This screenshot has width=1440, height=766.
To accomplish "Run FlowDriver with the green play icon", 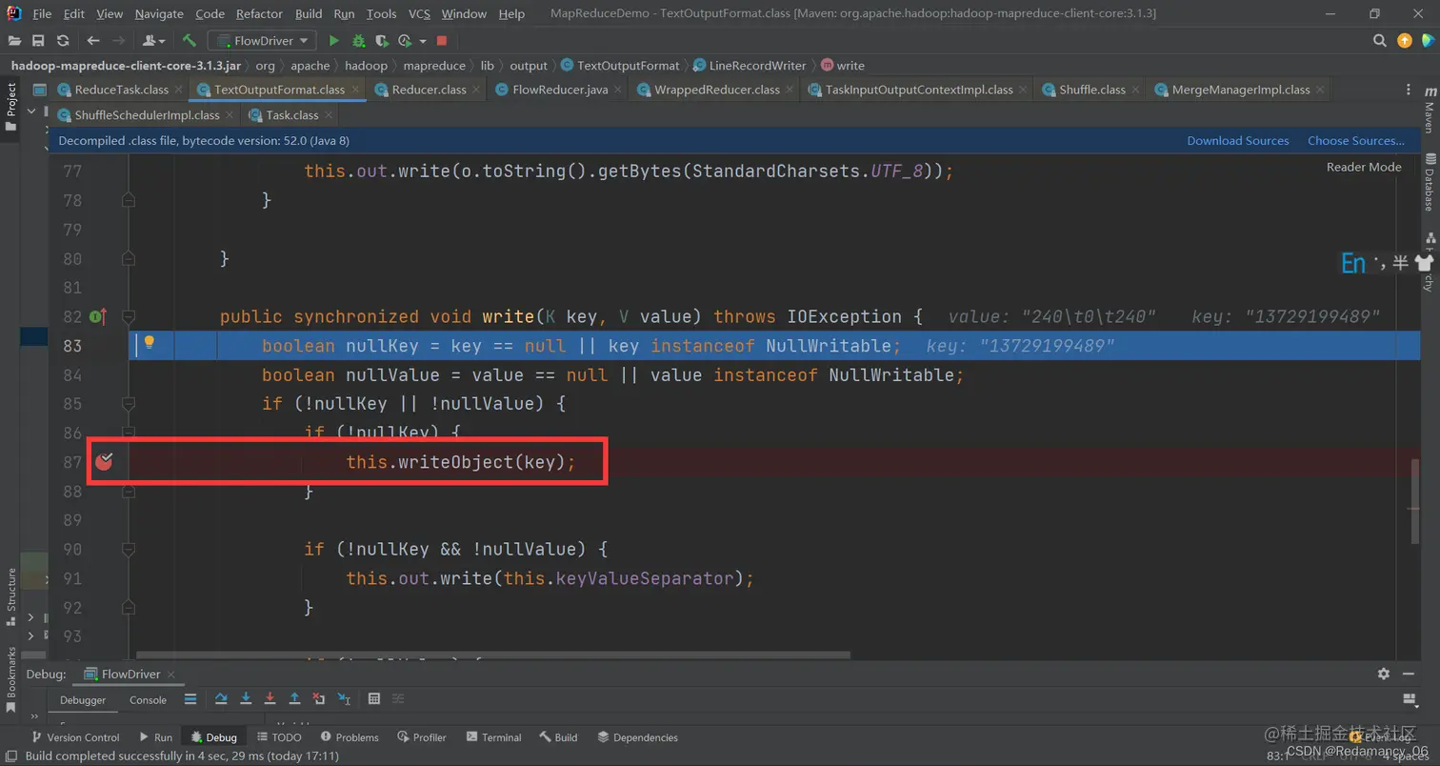I will click(x=333, y=41).
